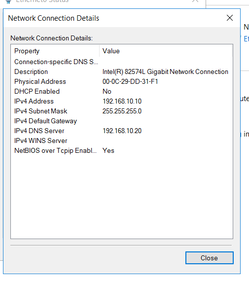Screen dimensions: 249x281
Task: Close the Network Connection Details dialog with the X
Action: [230, 18]
